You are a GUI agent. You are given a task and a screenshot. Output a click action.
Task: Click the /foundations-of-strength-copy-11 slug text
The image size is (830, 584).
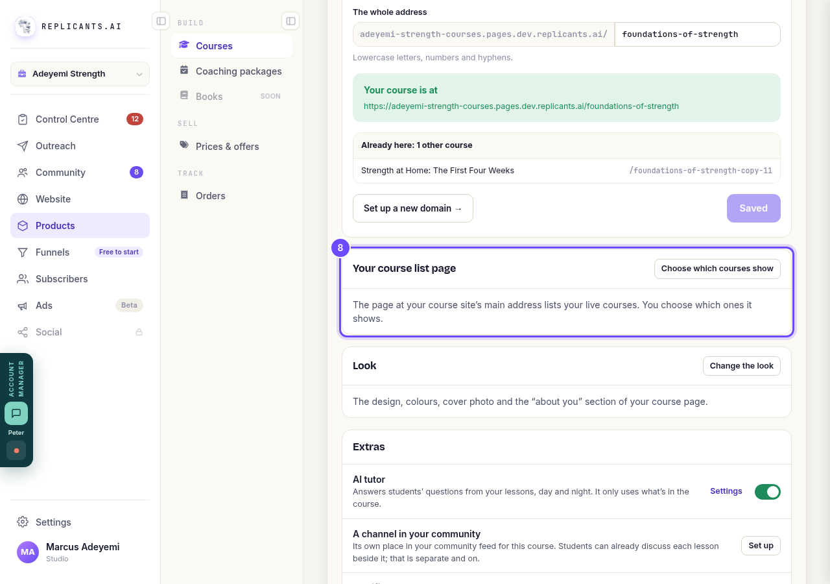[700, 171]
